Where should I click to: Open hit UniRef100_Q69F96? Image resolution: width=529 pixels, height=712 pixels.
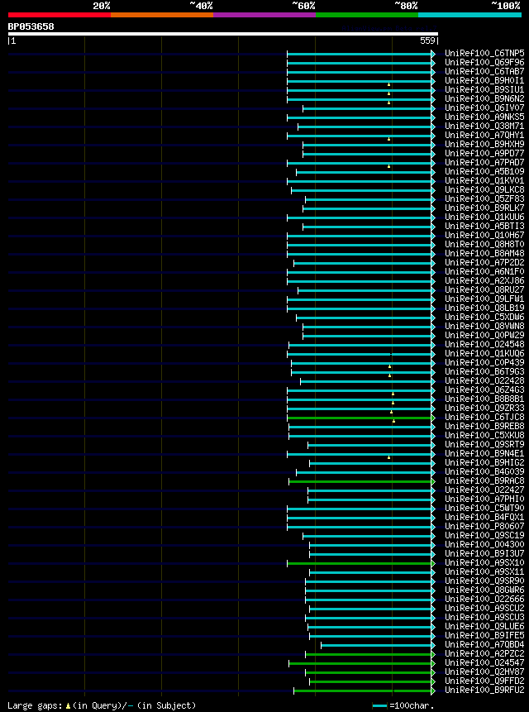pos(484,62)
